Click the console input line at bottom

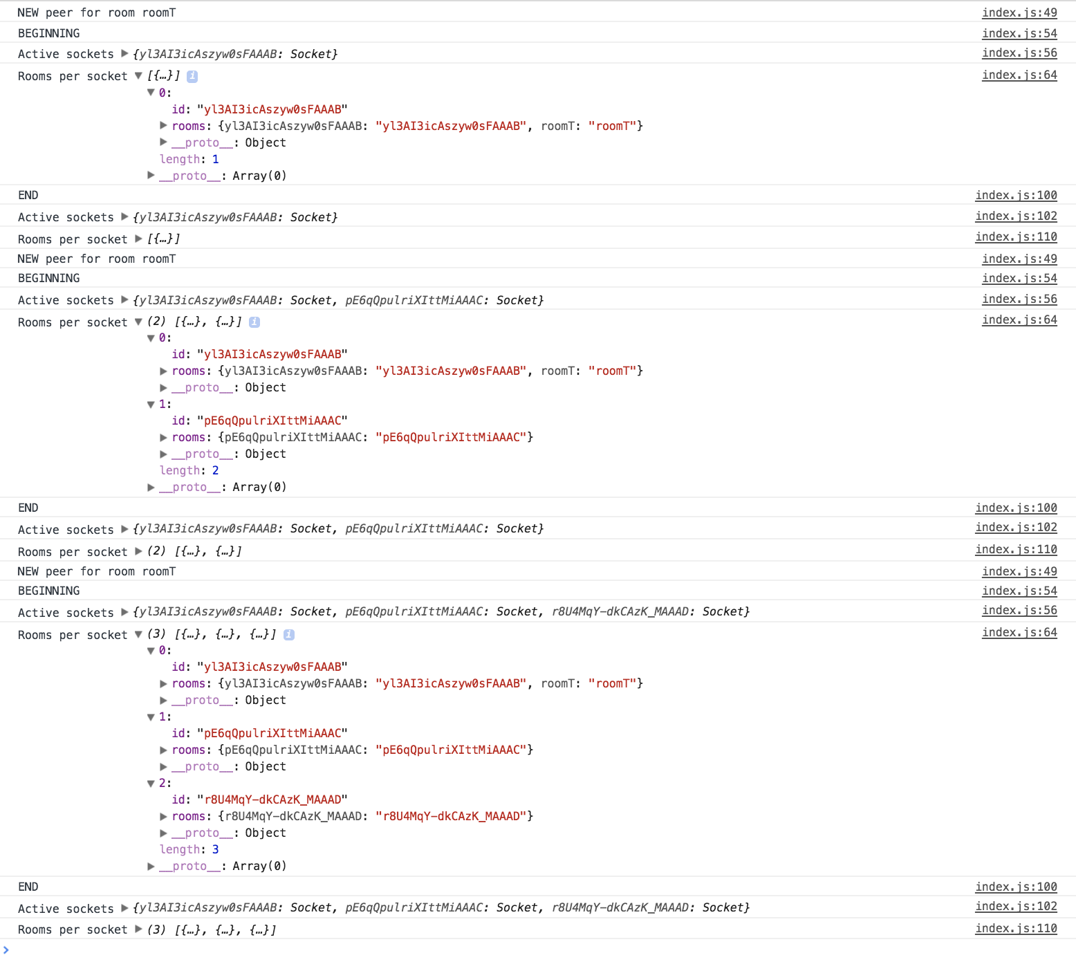(277, 950)
